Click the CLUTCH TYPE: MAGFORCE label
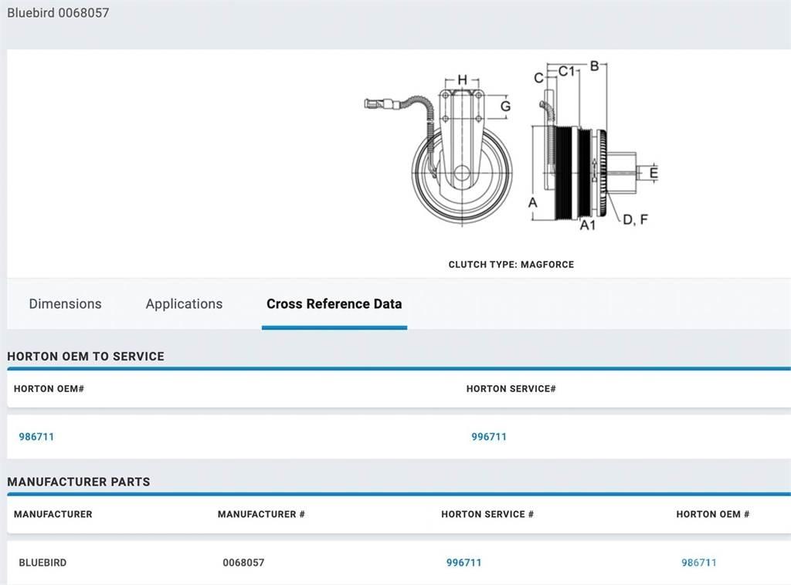 (x=511, y=265)
